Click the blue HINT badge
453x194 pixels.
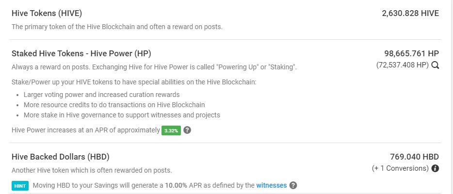coord(20,186)
